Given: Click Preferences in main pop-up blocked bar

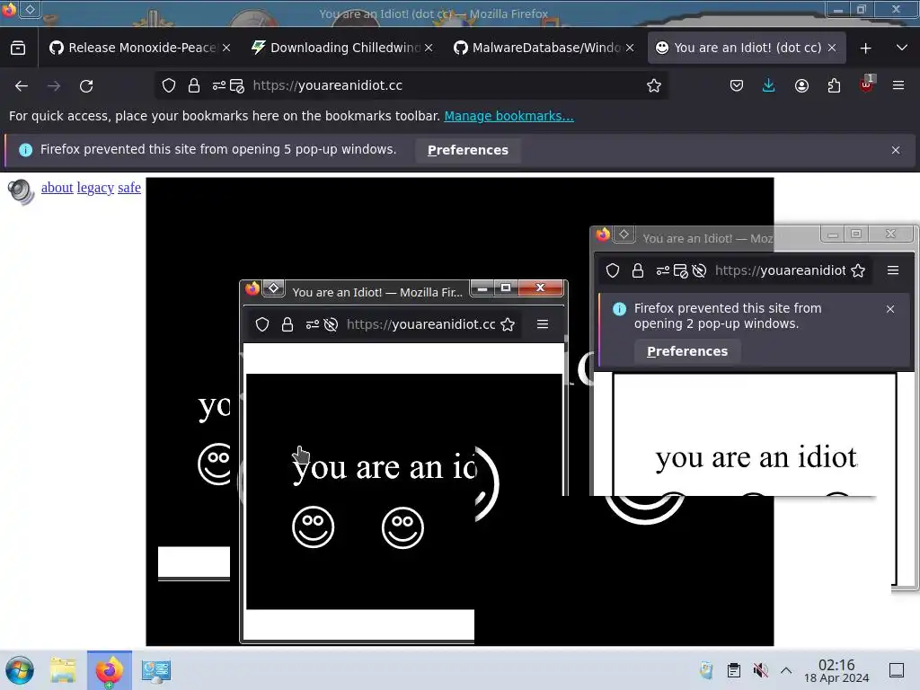Looking at the screenshot, I should (467, 150).
